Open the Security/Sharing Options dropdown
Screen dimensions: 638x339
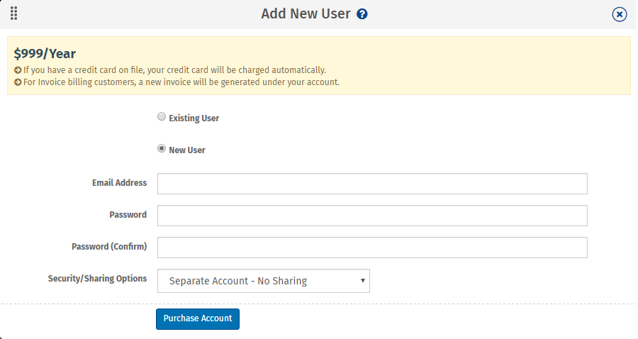(264, 281)
